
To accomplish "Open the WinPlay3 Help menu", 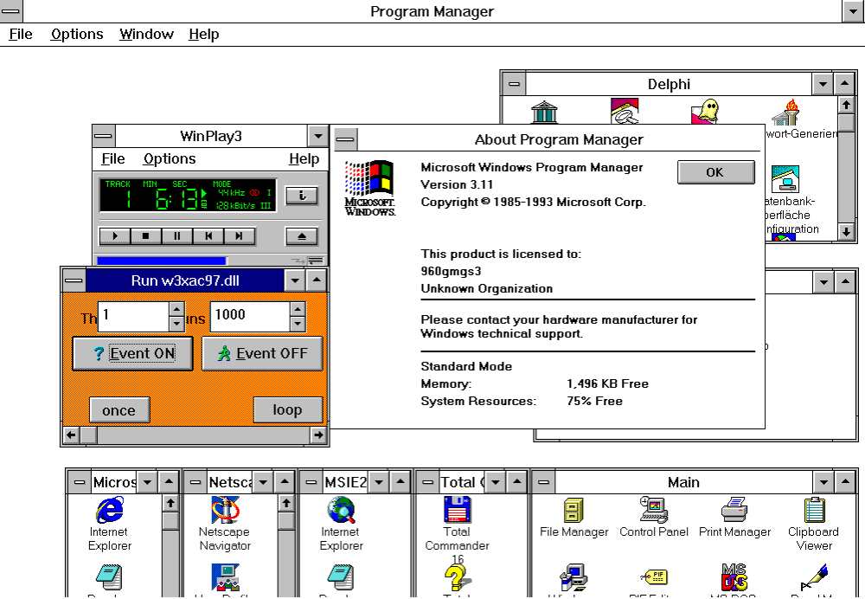I will (304, 159).
